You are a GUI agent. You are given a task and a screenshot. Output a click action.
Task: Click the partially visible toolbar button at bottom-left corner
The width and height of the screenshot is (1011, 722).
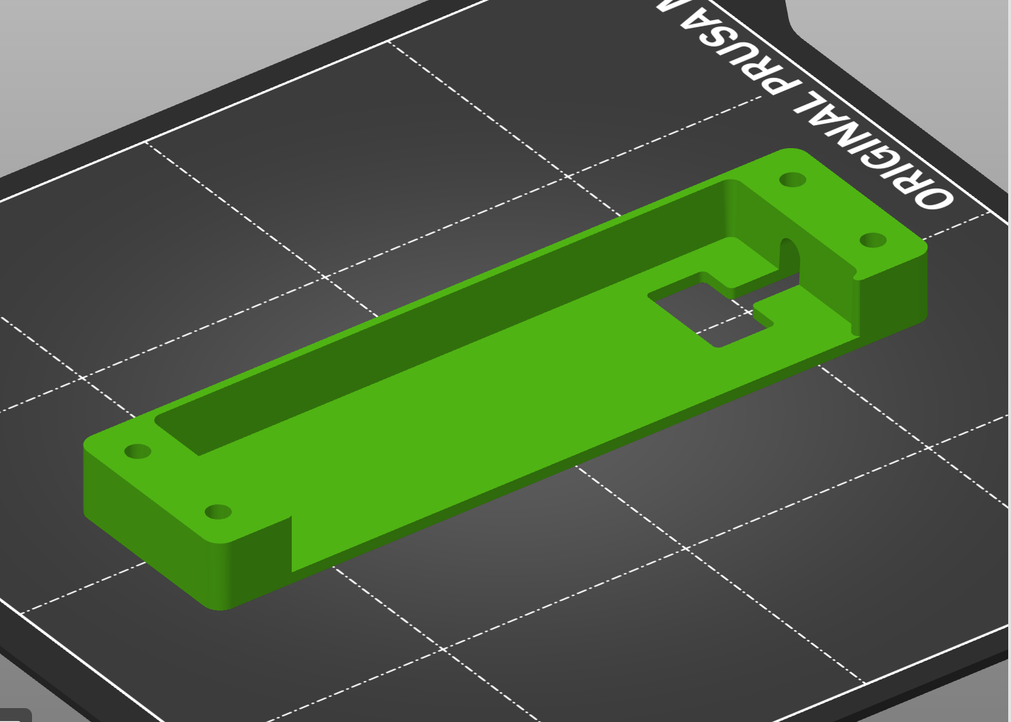14,715
